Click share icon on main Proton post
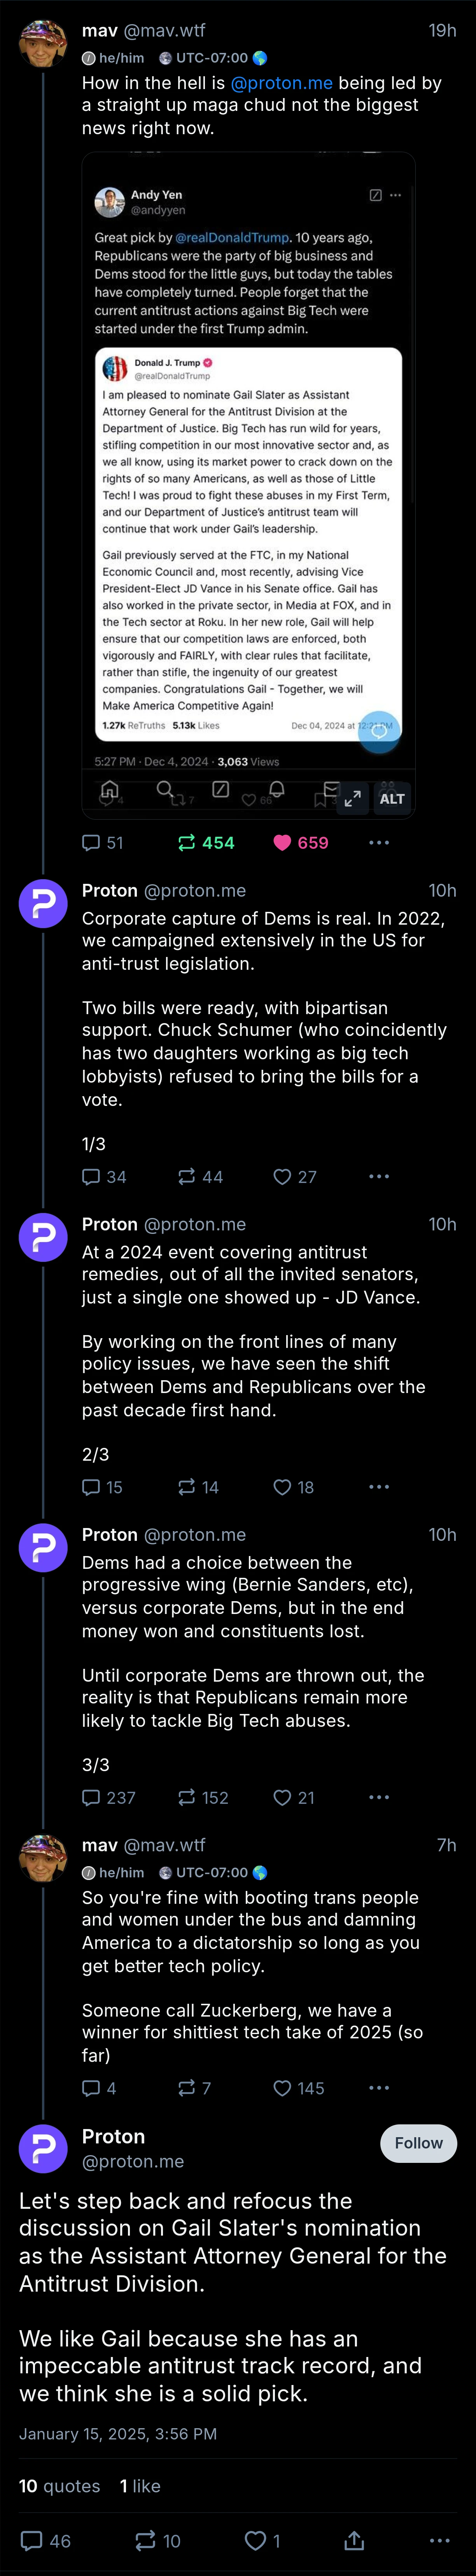The width and height of the screenshot is (476, 2576). tap(354, 2541)
